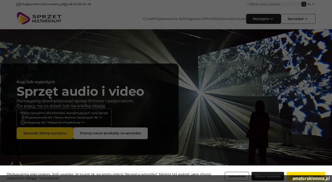The width and height of the screenshot is (332, 182).
Task: Open the PL language selector
Action: (311, 4)
